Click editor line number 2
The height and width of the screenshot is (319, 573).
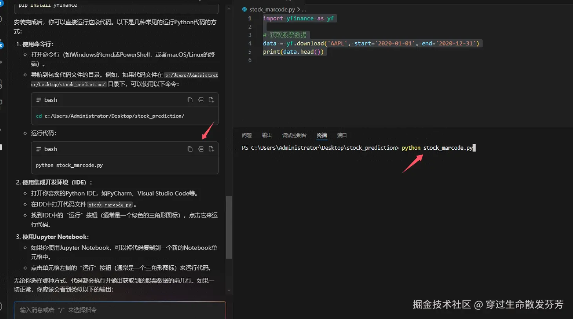click(250, 27)
